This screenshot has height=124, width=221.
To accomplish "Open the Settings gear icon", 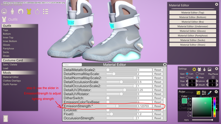I will (x=194, y=69).
